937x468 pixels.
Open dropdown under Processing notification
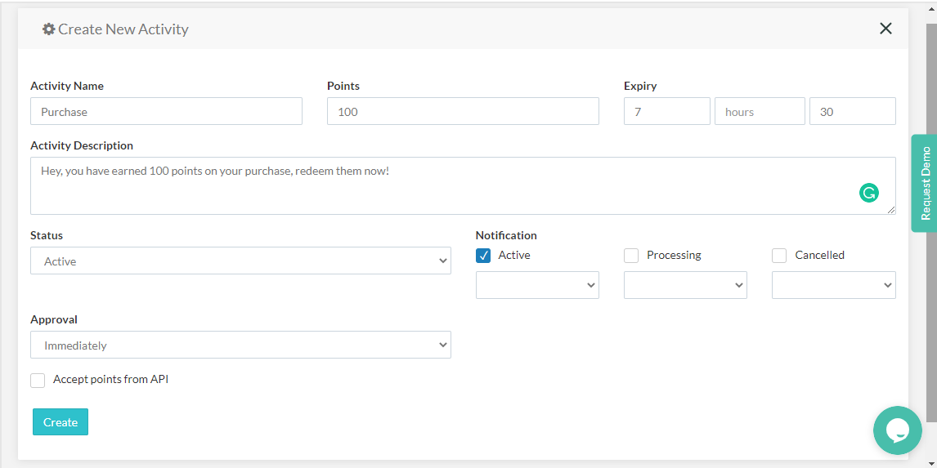[685, 285]
